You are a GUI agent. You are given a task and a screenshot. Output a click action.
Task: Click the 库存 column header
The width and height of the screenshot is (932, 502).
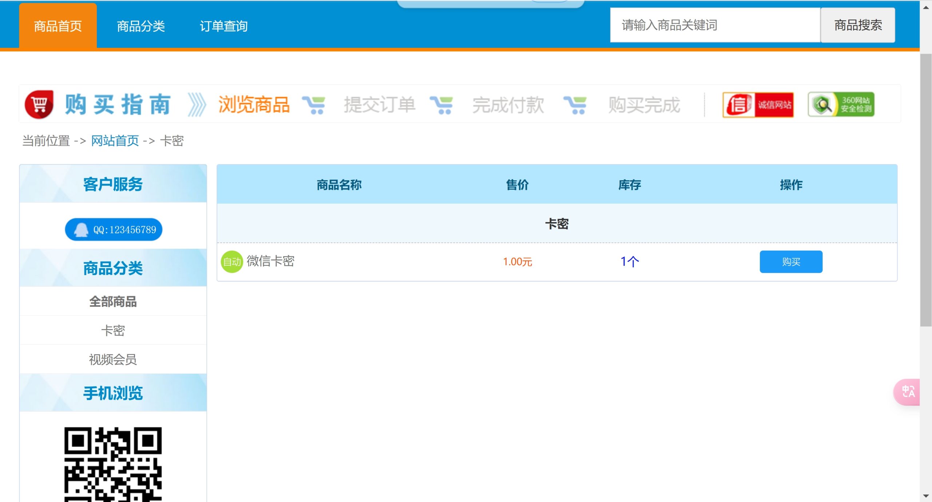coord(629,185)
